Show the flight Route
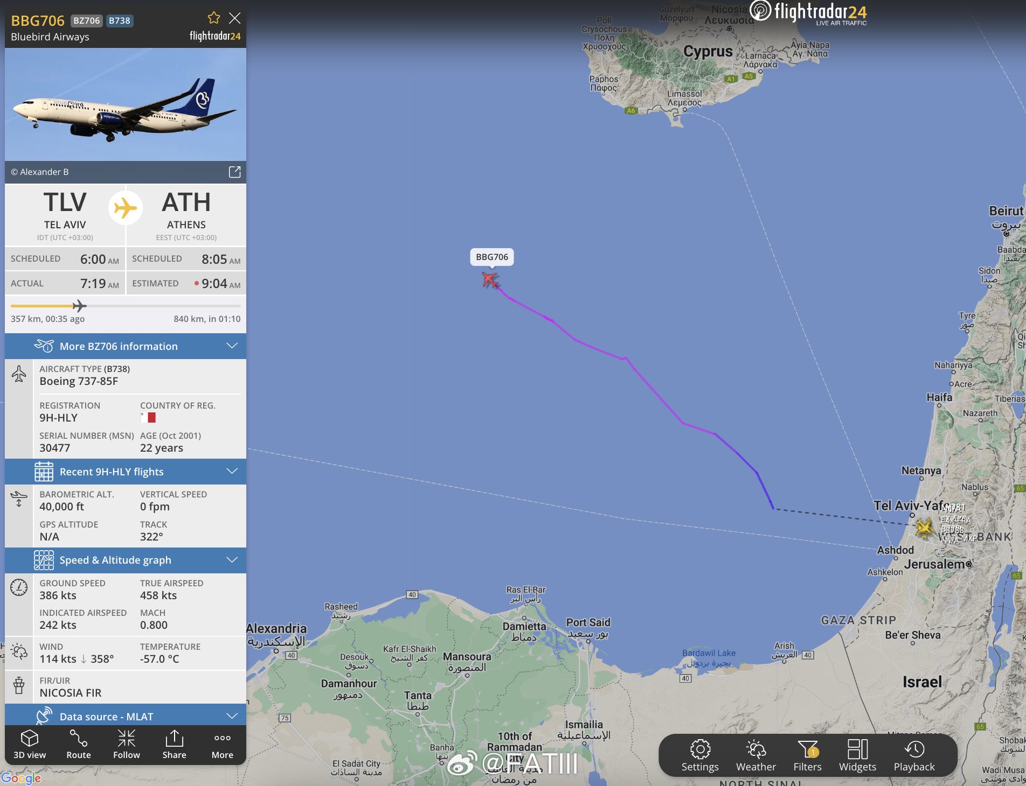Image resolution: width=1026 pixels, height=786 pixels. point(79,745)
